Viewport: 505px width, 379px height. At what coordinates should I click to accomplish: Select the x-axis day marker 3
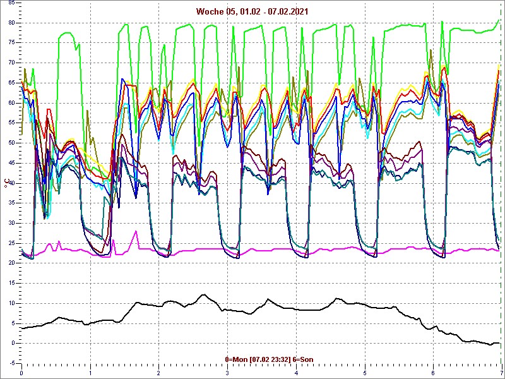[x=227, y=373]
